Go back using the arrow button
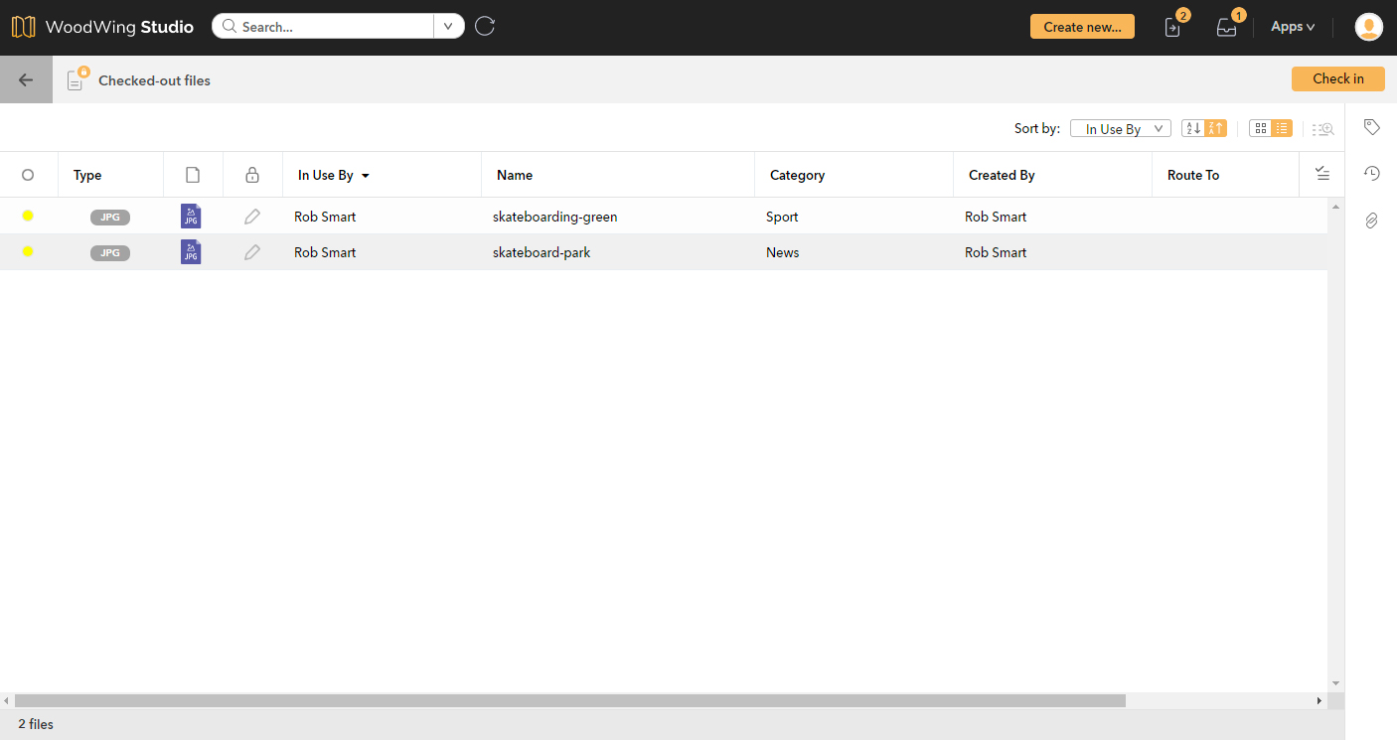Screen dimensions: 1397x740 click(26, 80)
